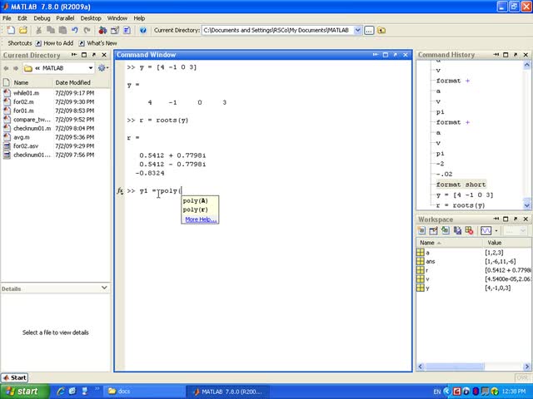
Task: Expand the Details panel chevron
Action: click(104, 288)
